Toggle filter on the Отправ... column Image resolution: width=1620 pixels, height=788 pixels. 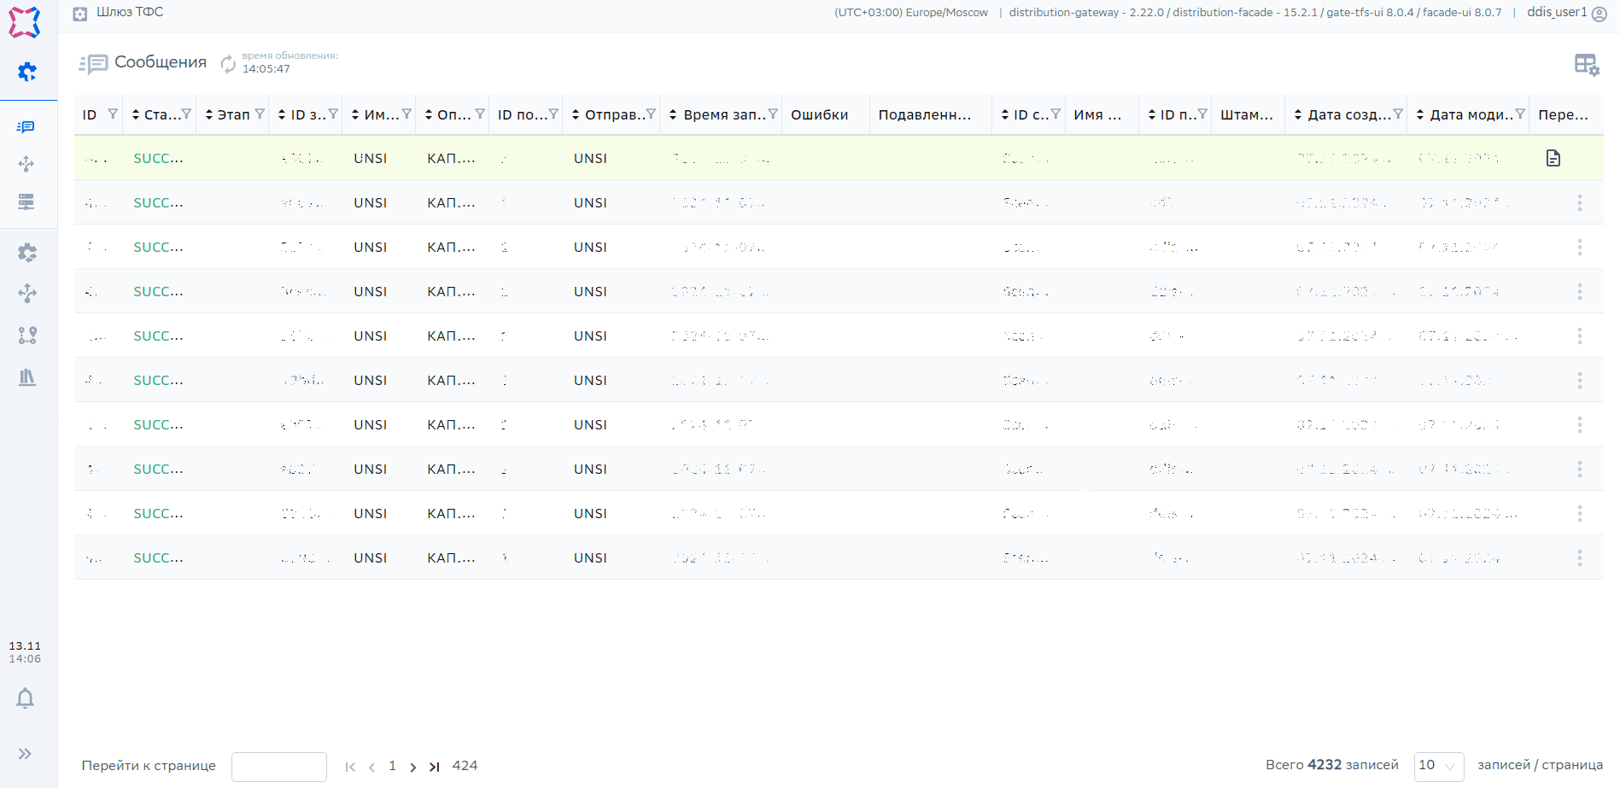pos(651,114)
